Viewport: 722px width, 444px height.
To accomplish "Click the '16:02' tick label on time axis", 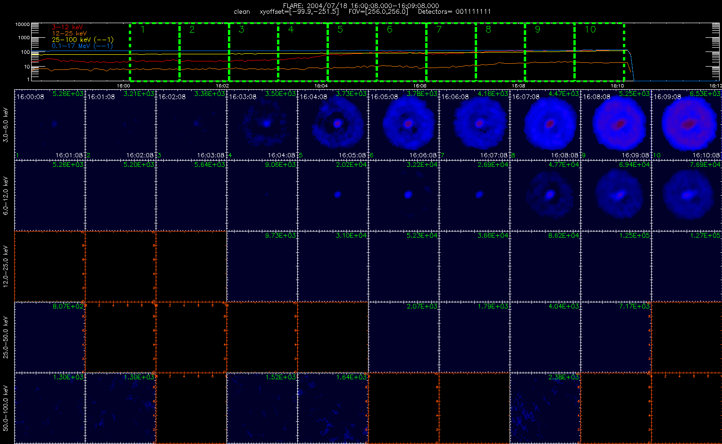I will [x=222, y=86].
